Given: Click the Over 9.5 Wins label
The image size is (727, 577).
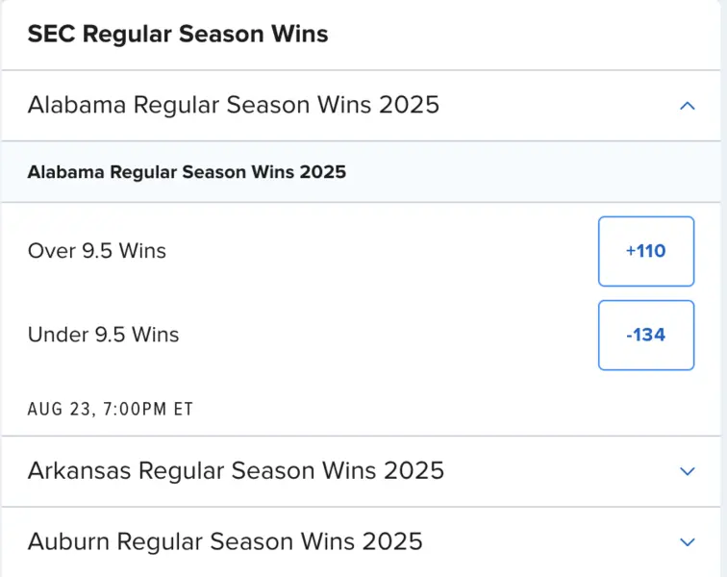Looking at the screenshot, I should click(97, 251).
